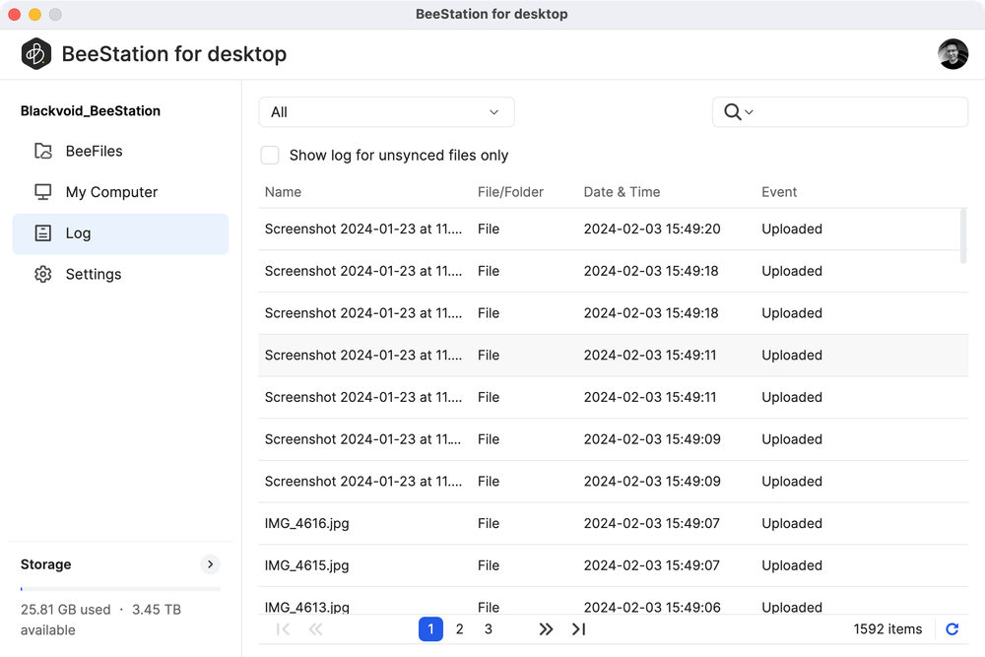Screen dimensions: 985x657
Task: Click the 2024-02-03 15:49:07 timestamp in IMG_4616.jpg row
Action: [651, 523]
